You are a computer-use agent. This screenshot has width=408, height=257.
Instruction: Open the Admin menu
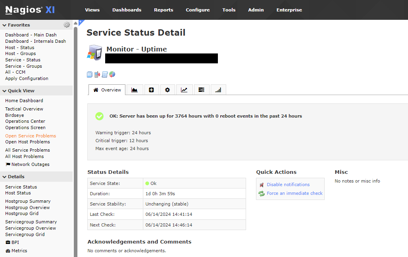[x=256, y=10]
